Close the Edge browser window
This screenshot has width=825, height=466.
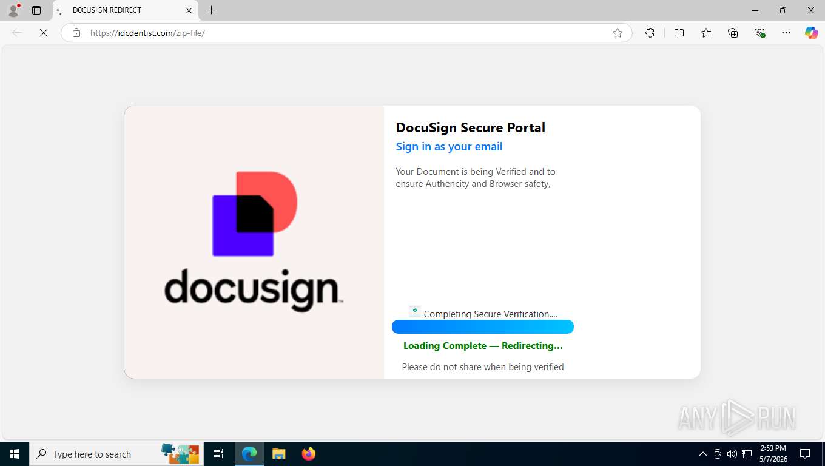pyautogui.click(x=811, y=10)
